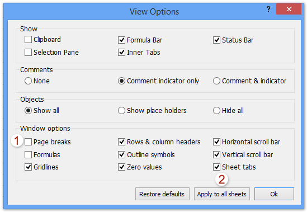Disable the Gridlines checkbox
Viewport: 307px width, 212px height.
(28, 167)
